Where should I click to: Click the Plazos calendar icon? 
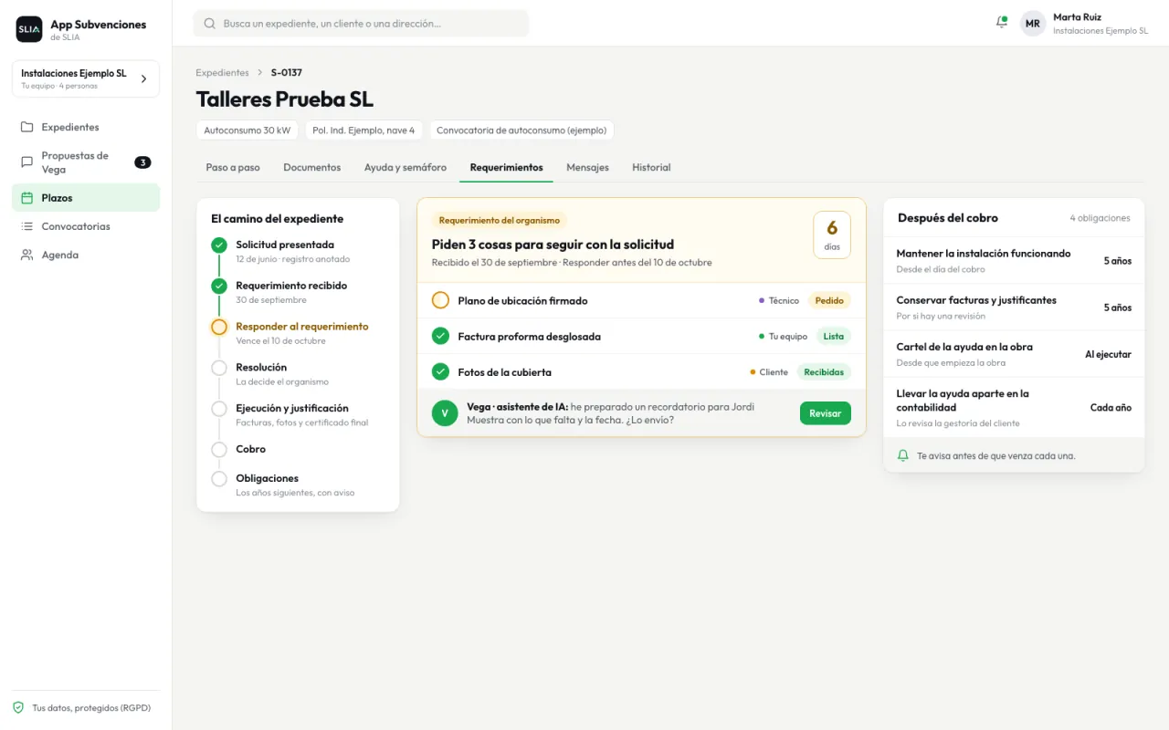pos(27,198)
